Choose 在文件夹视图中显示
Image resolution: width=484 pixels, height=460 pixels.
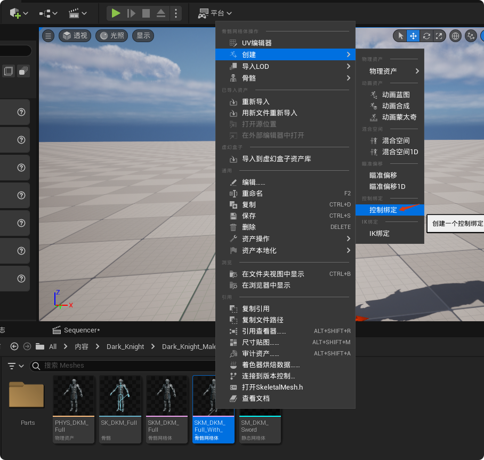pyautogui.click(x=285, y=274)
